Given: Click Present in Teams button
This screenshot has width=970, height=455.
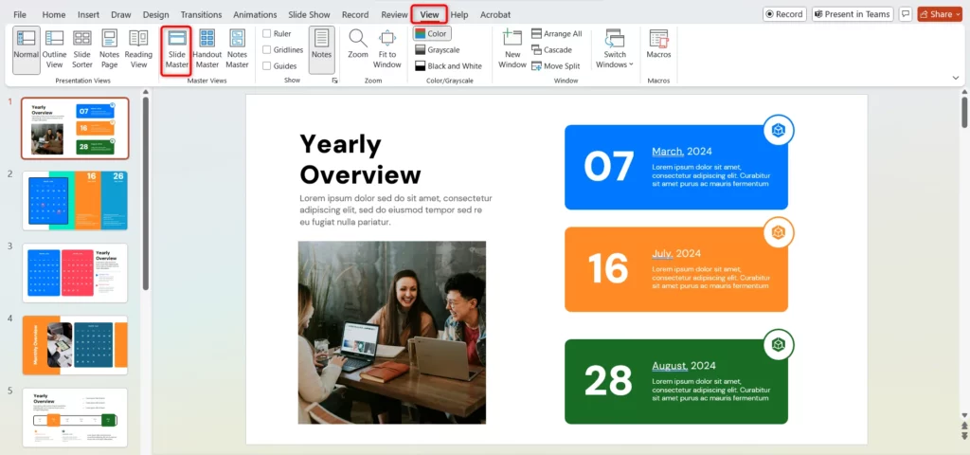Looking at the screenshot, I should 853,14.
